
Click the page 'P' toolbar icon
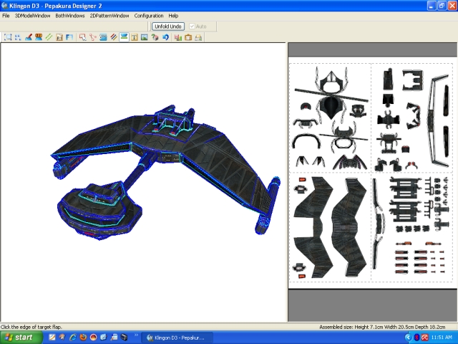[59, 37]
